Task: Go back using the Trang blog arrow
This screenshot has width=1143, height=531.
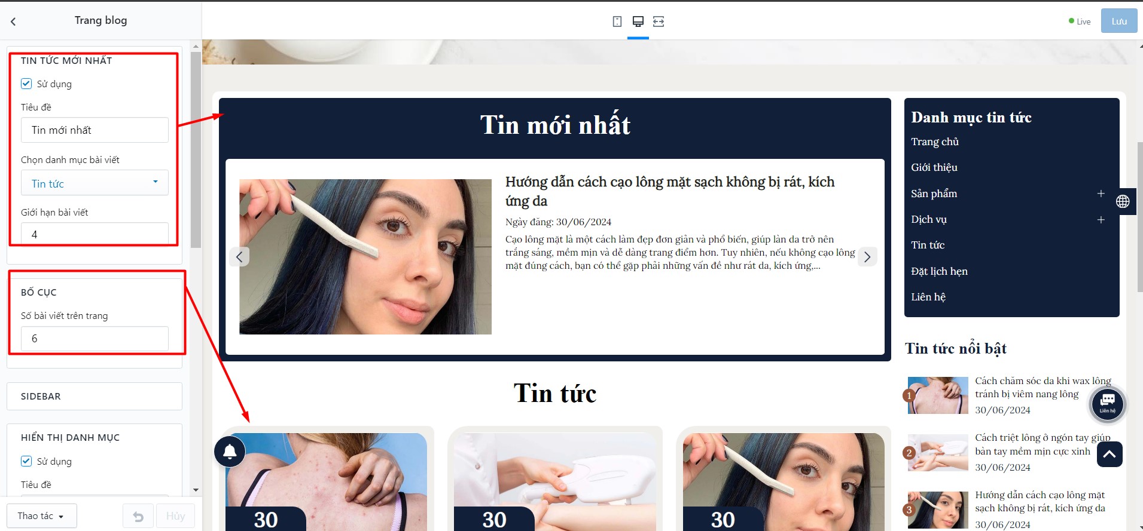Action: coord(13,21)
